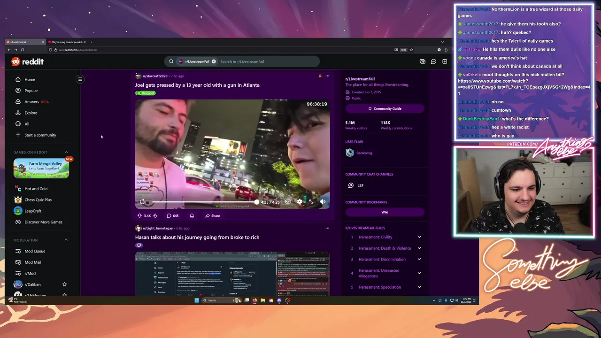
Task: Open the Wiki bookmark button
Action: 385,212
